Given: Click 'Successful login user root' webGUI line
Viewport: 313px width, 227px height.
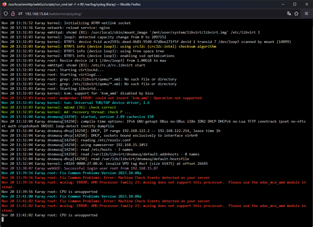Looking at the screenshot, I should [80, 168].
